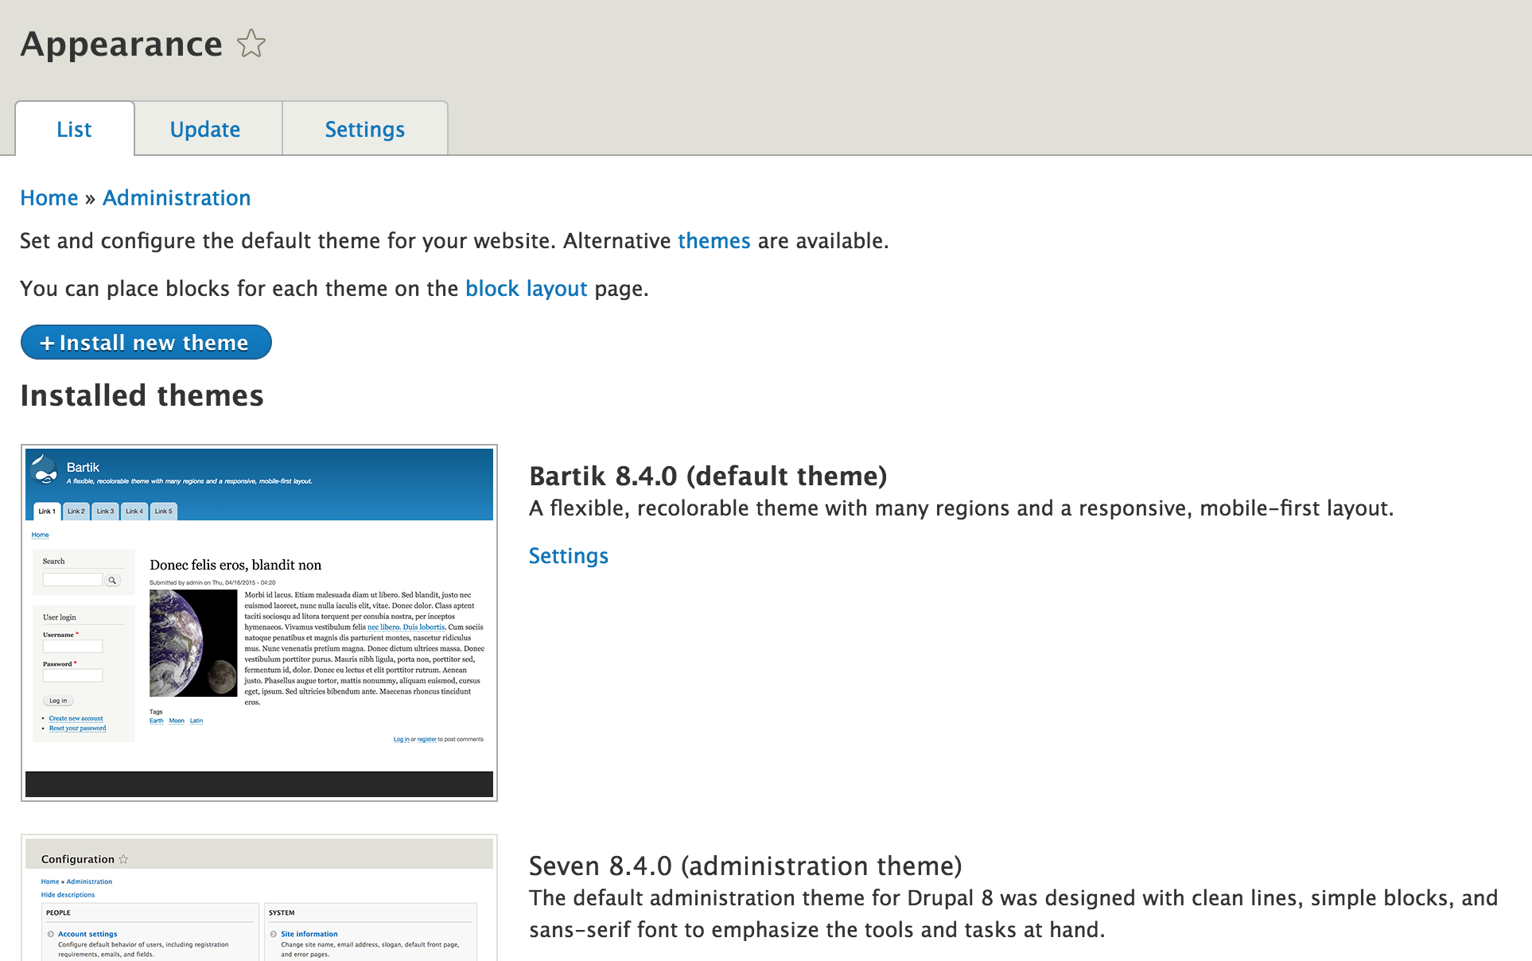Select the List tab
Screen dimensions: 1532x961
[74, 129]
